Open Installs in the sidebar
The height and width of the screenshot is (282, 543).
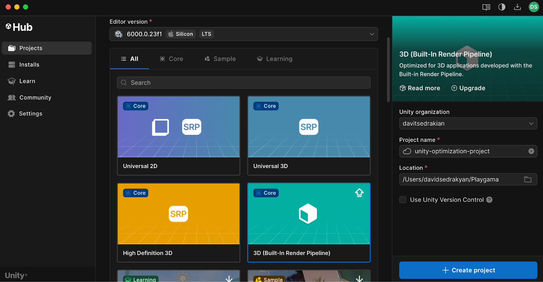(x=29, y=65)
